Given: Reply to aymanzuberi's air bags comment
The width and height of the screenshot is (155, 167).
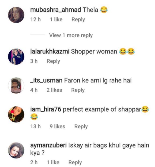Looking at the screenshot, I should pyautogui.click(x=75, y=162).
